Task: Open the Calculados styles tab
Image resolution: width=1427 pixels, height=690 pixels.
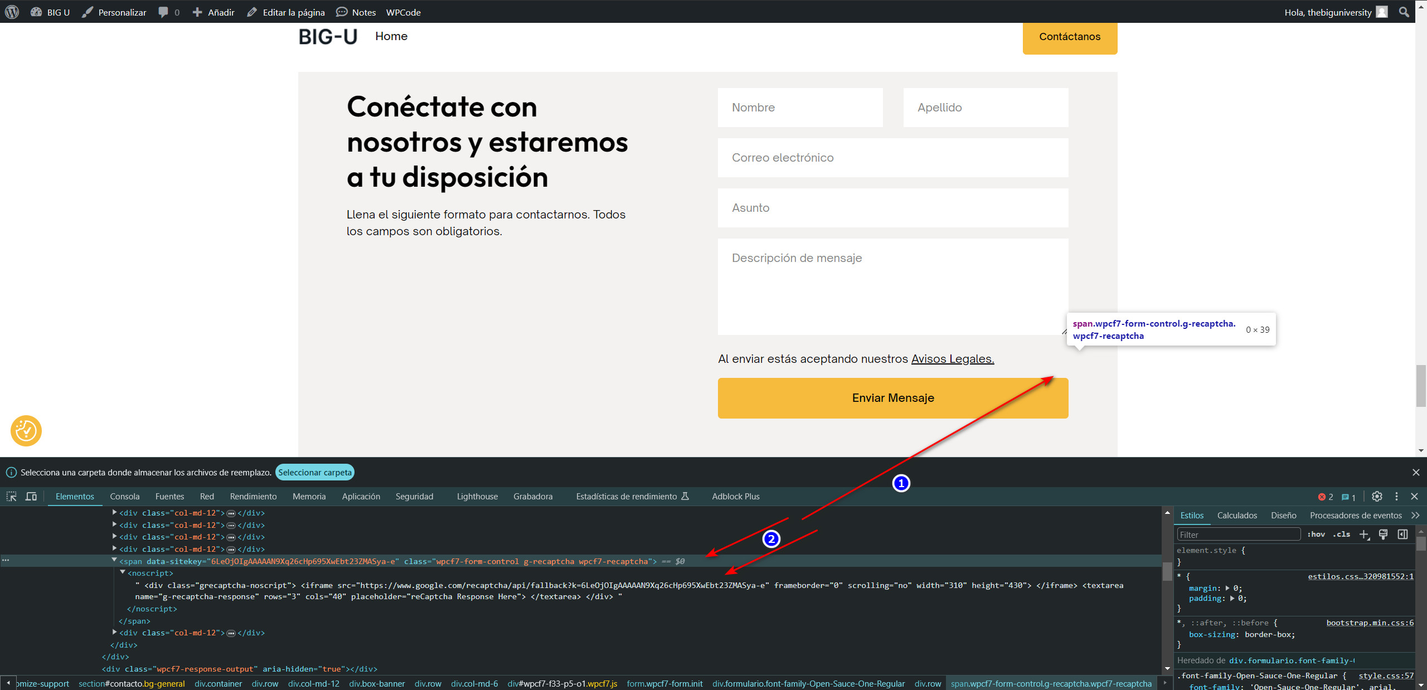Action: (1237, 515)
